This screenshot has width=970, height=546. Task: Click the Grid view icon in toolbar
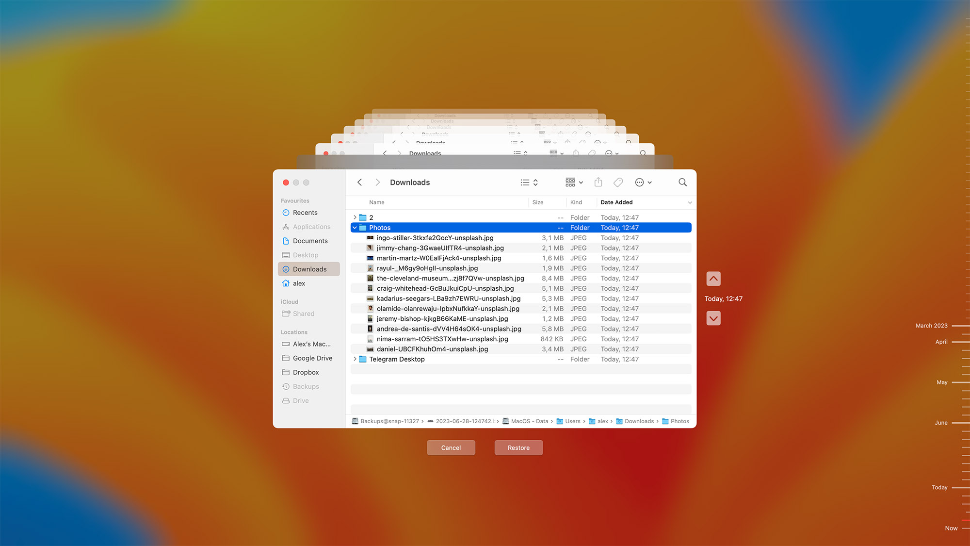tap(569, 182)
